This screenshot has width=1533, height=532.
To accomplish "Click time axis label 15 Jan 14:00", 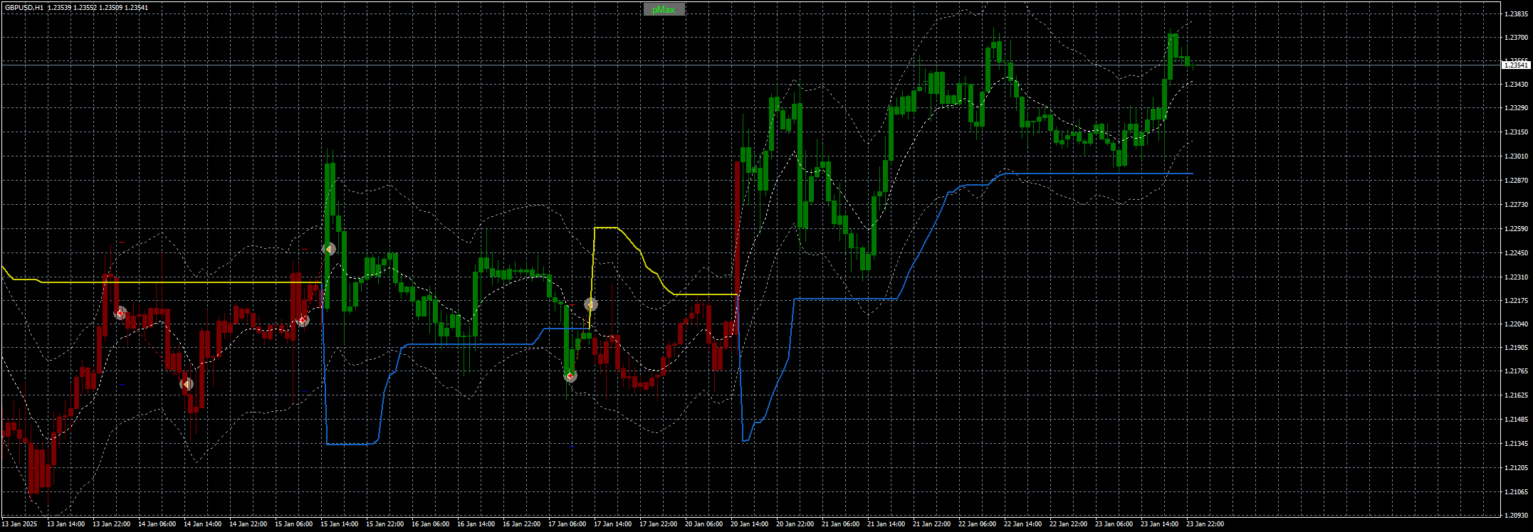I will point(339,524).
